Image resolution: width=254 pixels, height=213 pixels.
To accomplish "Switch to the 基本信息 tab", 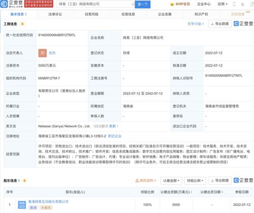I will click(18, 14).
